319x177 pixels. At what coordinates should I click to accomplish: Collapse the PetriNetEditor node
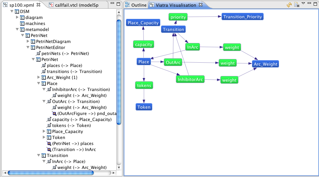pyautogui.click(x=28, y=47)
